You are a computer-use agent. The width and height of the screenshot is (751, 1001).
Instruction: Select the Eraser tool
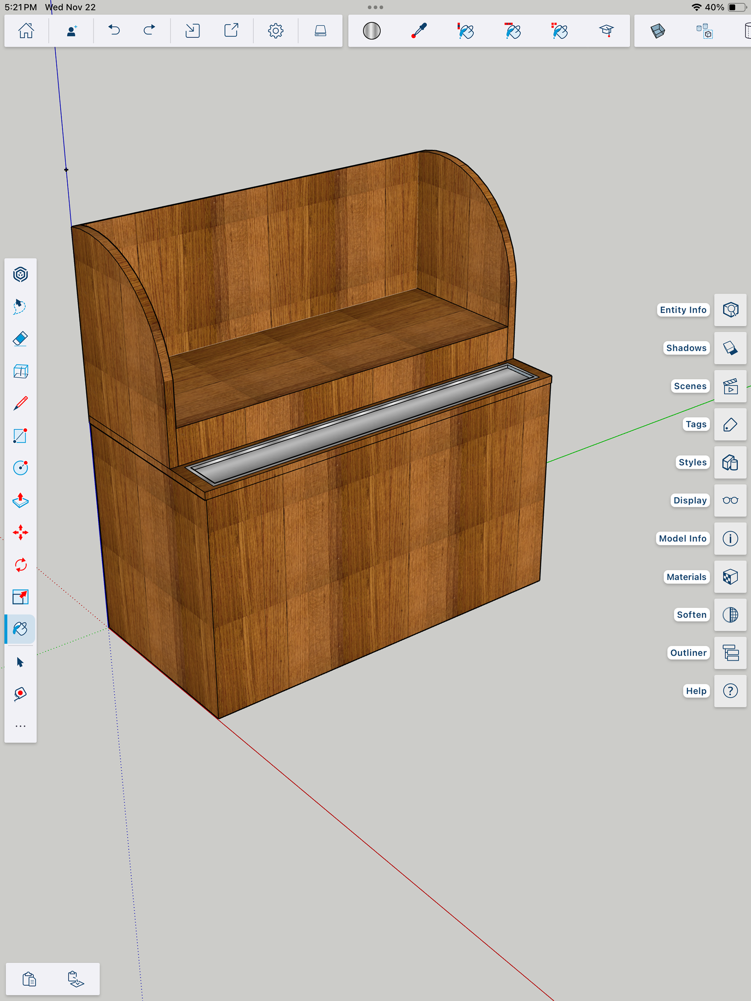[20, 339]
